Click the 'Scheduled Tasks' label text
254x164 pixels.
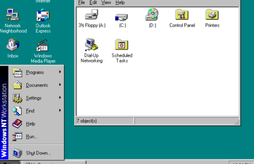[x=122, y=58]
